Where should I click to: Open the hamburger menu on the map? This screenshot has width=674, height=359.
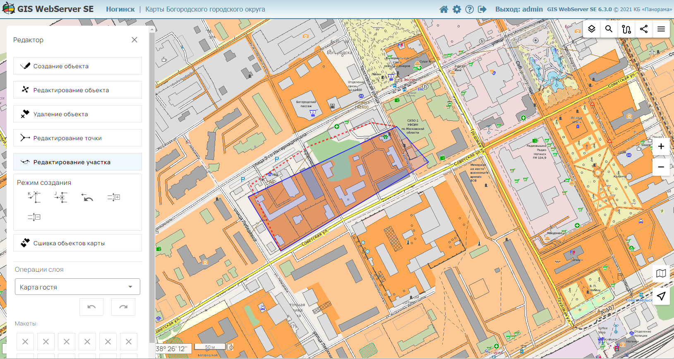661,29
